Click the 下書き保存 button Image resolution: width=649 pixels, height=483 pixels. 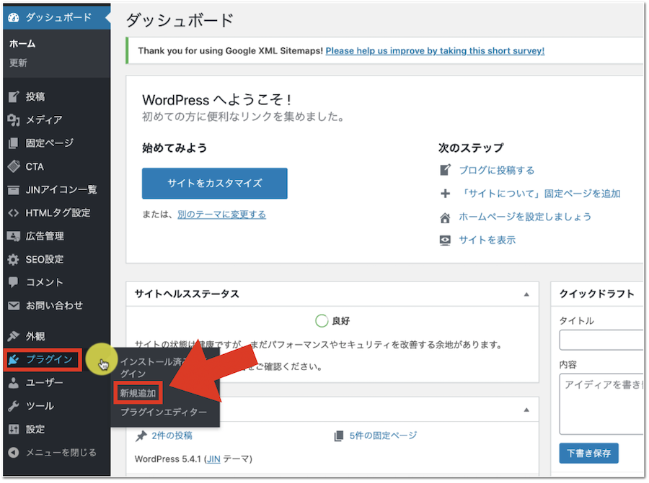(588, 453)
